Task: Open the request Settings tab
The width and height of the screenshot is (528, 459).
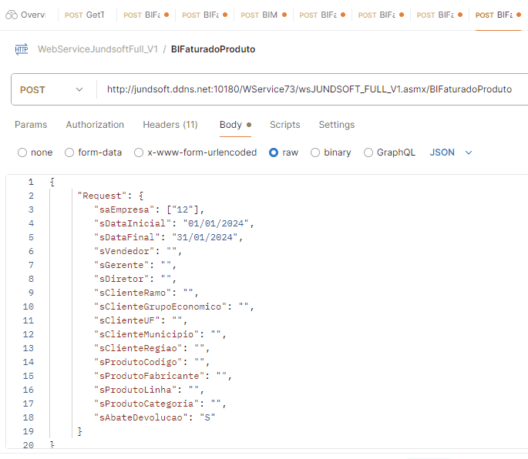Action: (x=337, y=125)
